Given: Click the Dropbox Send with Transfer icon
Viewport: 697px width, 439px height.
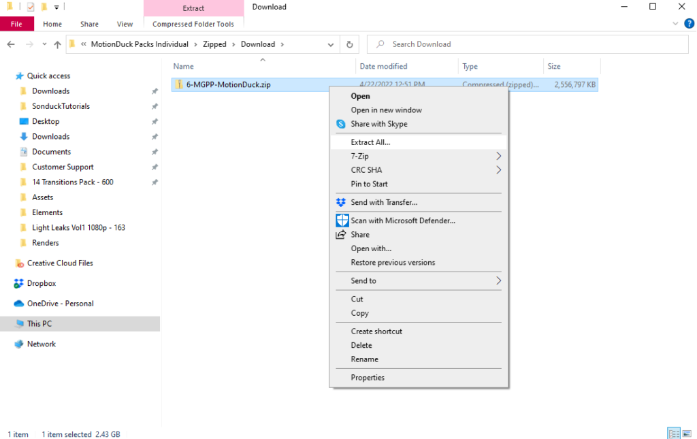Looking at the screenshot, I should [x=341, y=202].
